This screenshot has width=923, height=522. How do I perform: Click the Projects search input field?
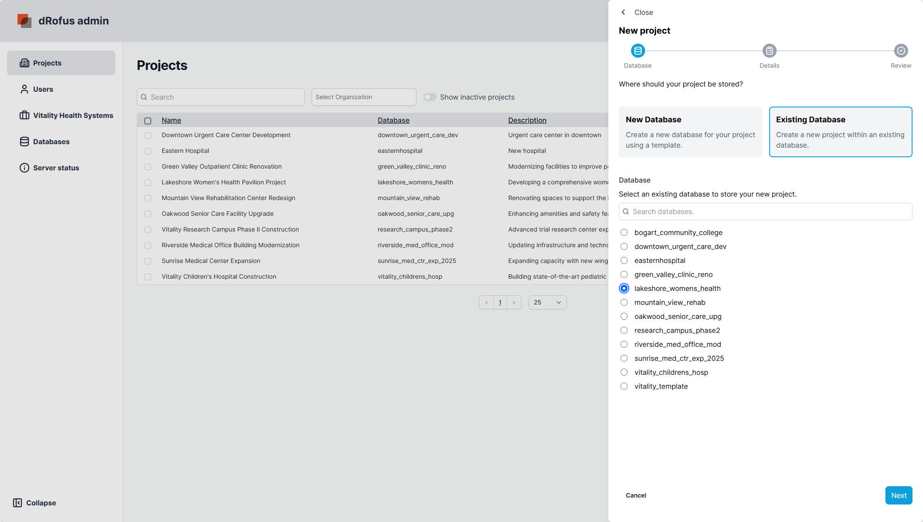221,97
